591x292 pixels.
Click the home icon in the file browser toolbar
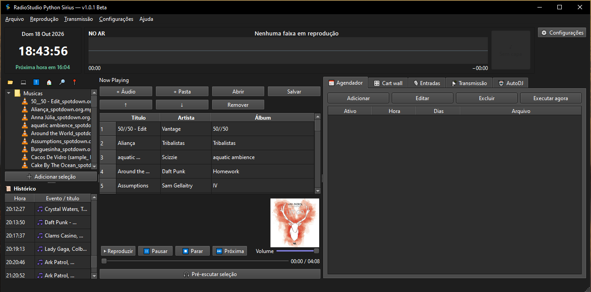[x=49, y=82]
